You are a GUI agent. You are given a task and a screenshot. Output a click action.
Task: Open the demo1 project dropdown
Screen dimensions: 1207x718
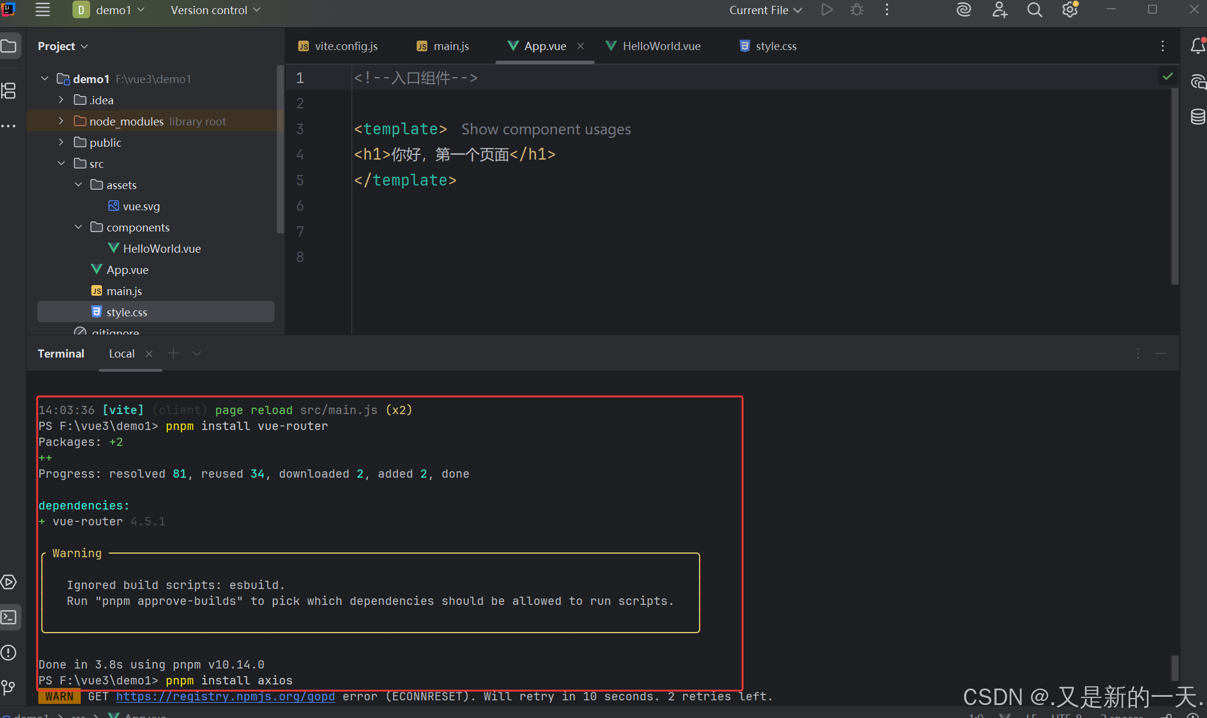[109, 10]
